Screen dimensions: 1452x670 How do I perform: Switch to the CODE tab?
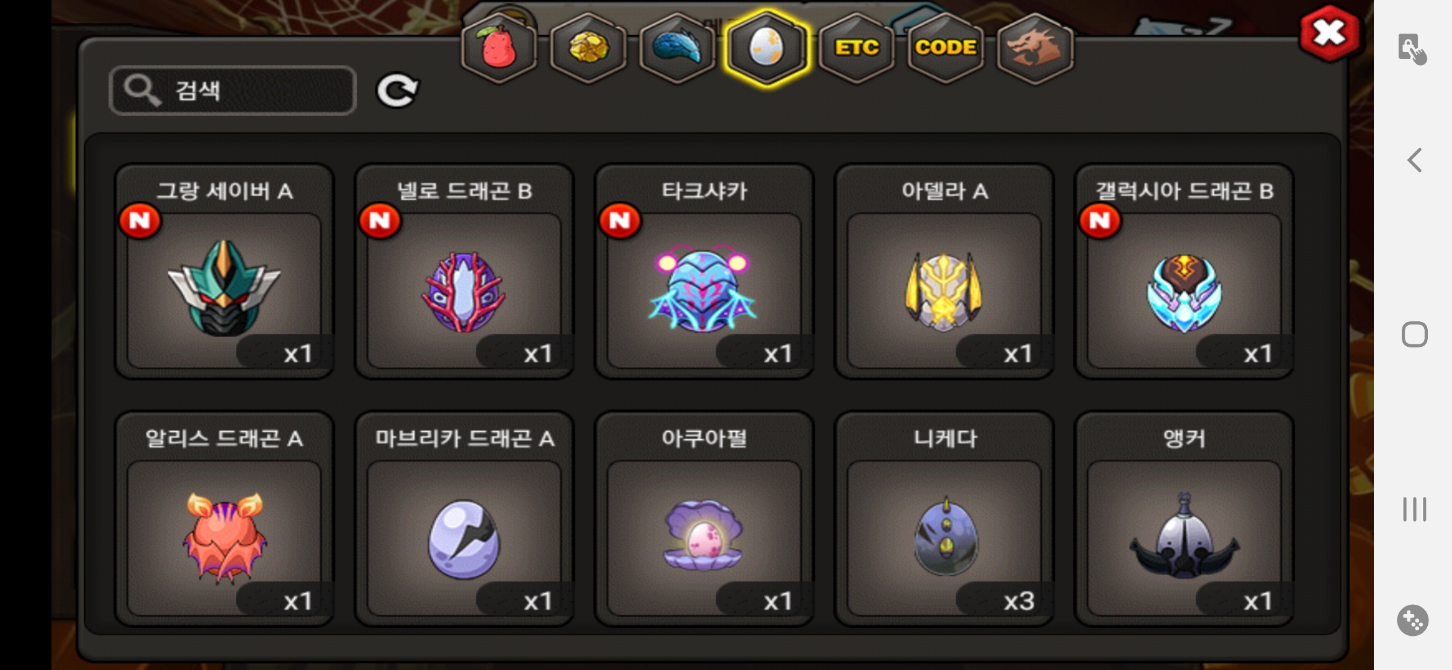[x=946, y=48]
